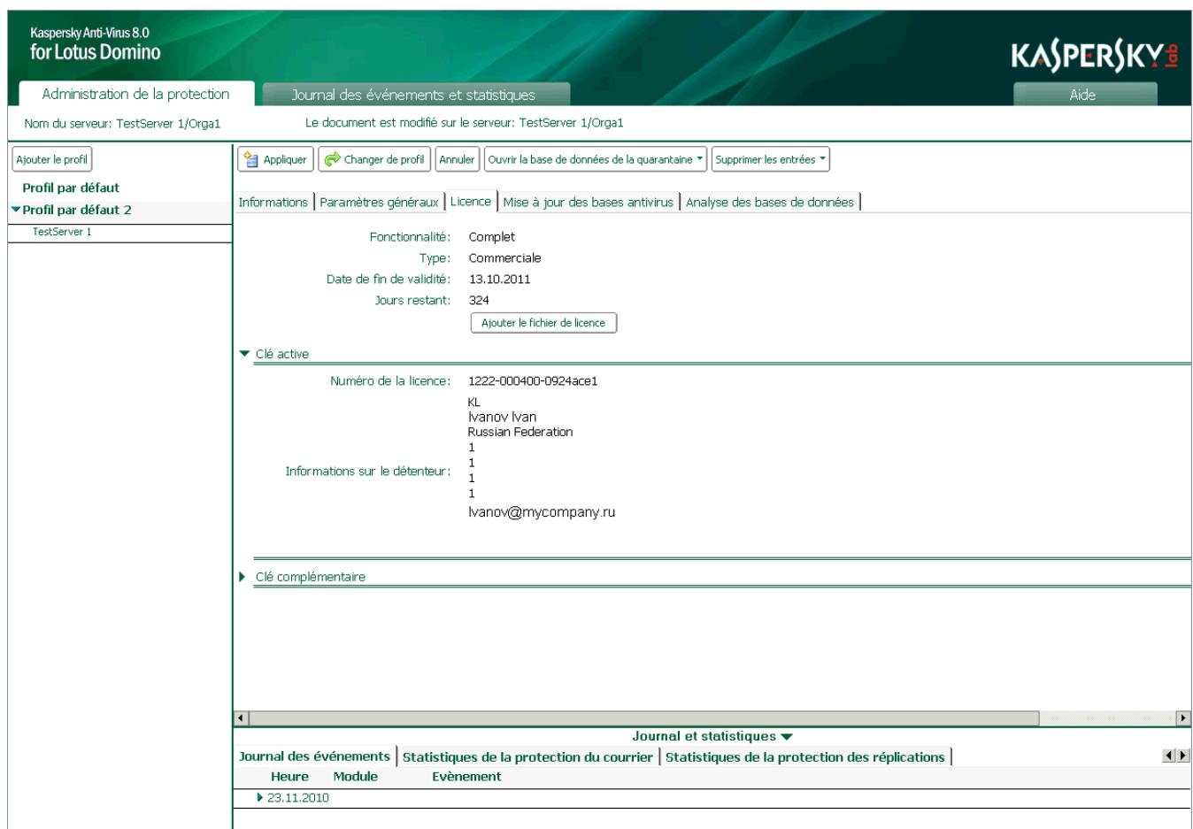Select Profil par défaut in the sidebar
This screenshot has width=1193, height=829.
coord(71,188)
